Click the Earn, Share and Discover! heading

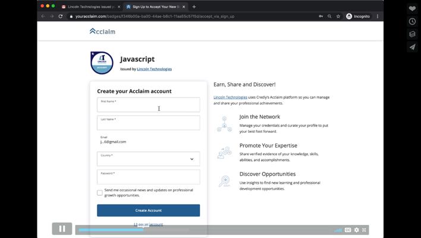244,84
